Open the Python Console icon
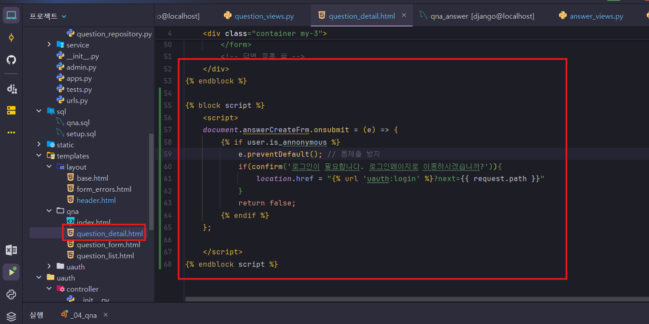This screenshot has width=649, height=324. tap(12, 294)
